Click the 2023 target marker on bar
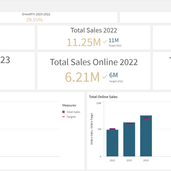This screenshot has width=171, height=171. tap(146, 118)
